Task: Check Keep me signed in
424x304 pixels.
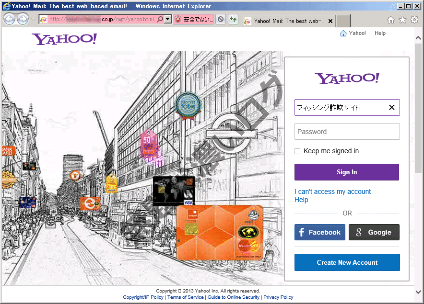Action: pyautogui.click(x=297, y=151)
